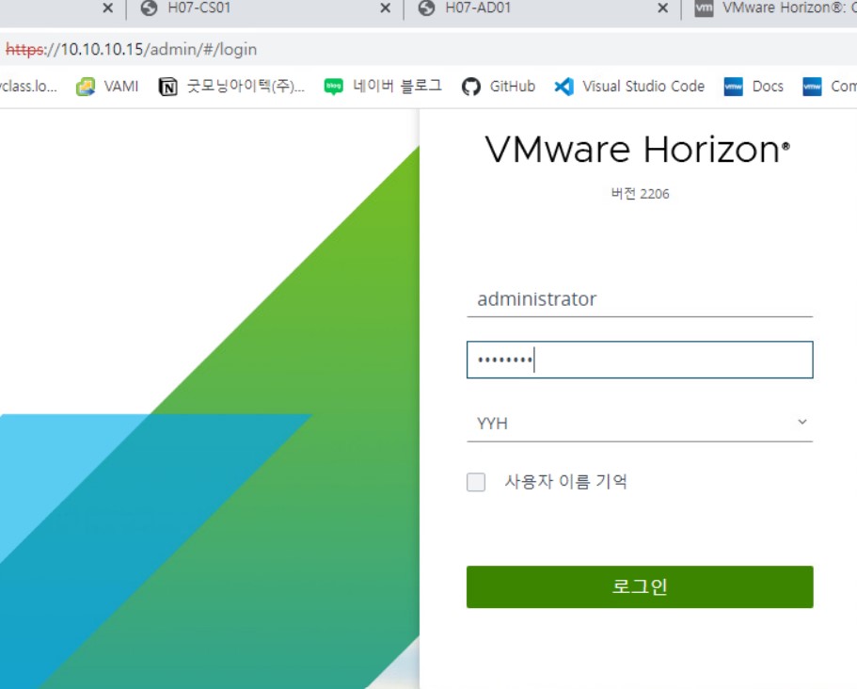Open the VMware Docs bookmark

(754, 87)
